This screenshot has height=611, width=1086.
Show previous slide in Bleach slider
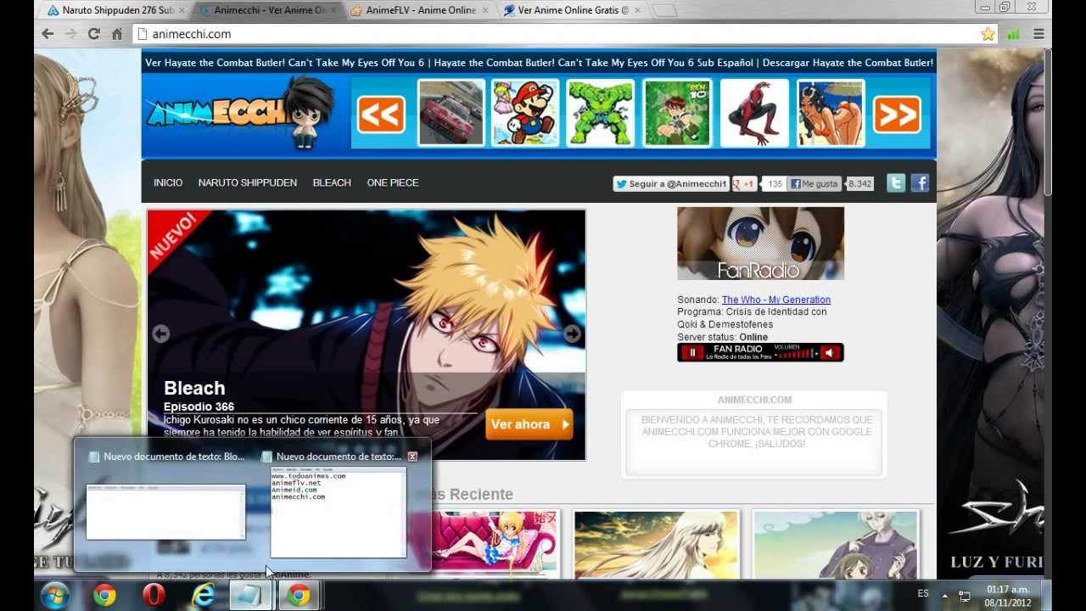tap(160, 334)
